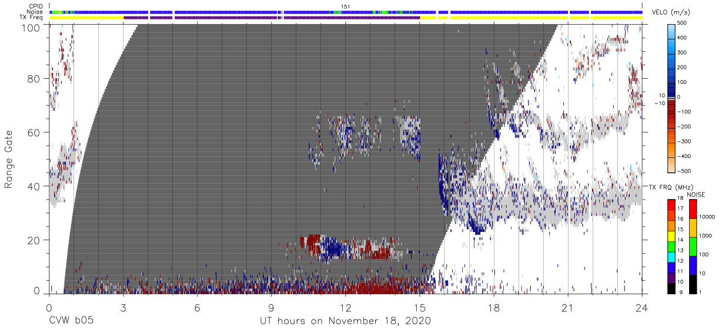Click the 1 tick on NOISE legend
This screenshot has height=333, width=722.
[x=701, y=292]
